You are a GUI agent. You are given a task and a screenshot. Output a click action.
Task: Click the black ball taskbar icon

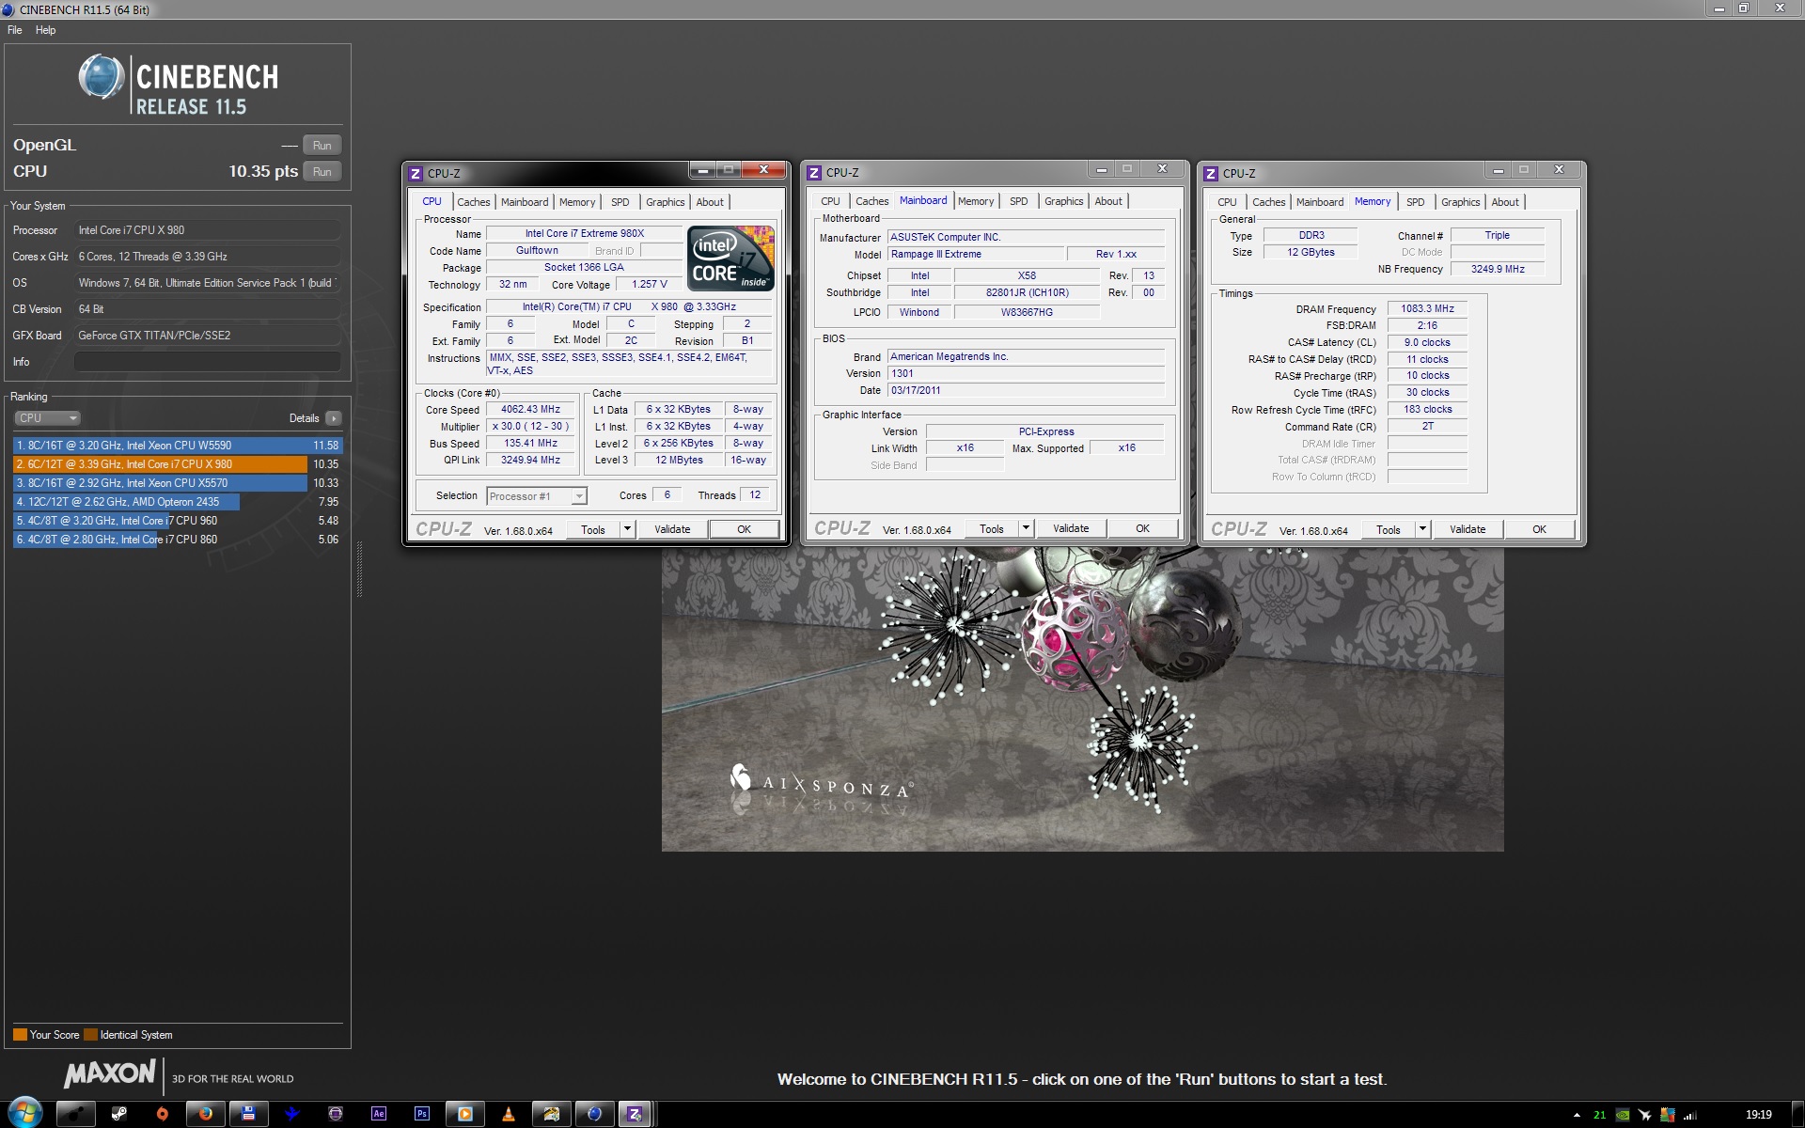tap(76, 1114)
